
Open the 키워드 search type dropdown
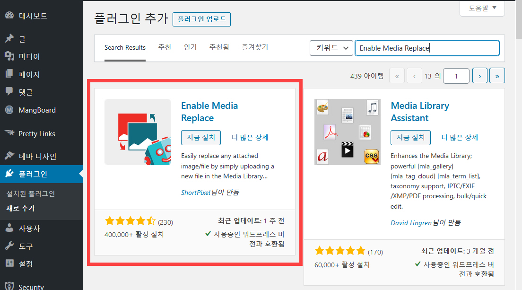pyautogui.click(x=331, y=48)
